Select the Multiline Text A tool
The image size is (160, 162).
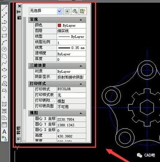pos(4,132)
